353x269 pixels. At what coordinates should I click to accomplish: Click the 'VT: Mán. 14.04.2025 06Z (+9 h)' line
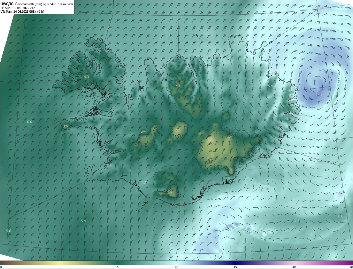click(22, 12)
